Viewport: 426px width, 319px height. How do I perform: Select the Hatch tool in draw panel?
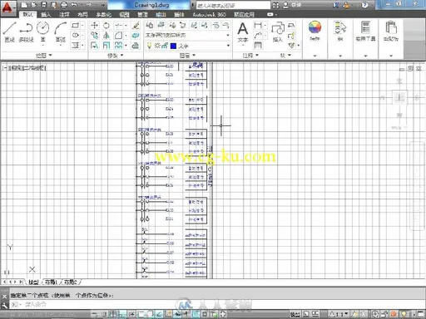tap(75, 45)
